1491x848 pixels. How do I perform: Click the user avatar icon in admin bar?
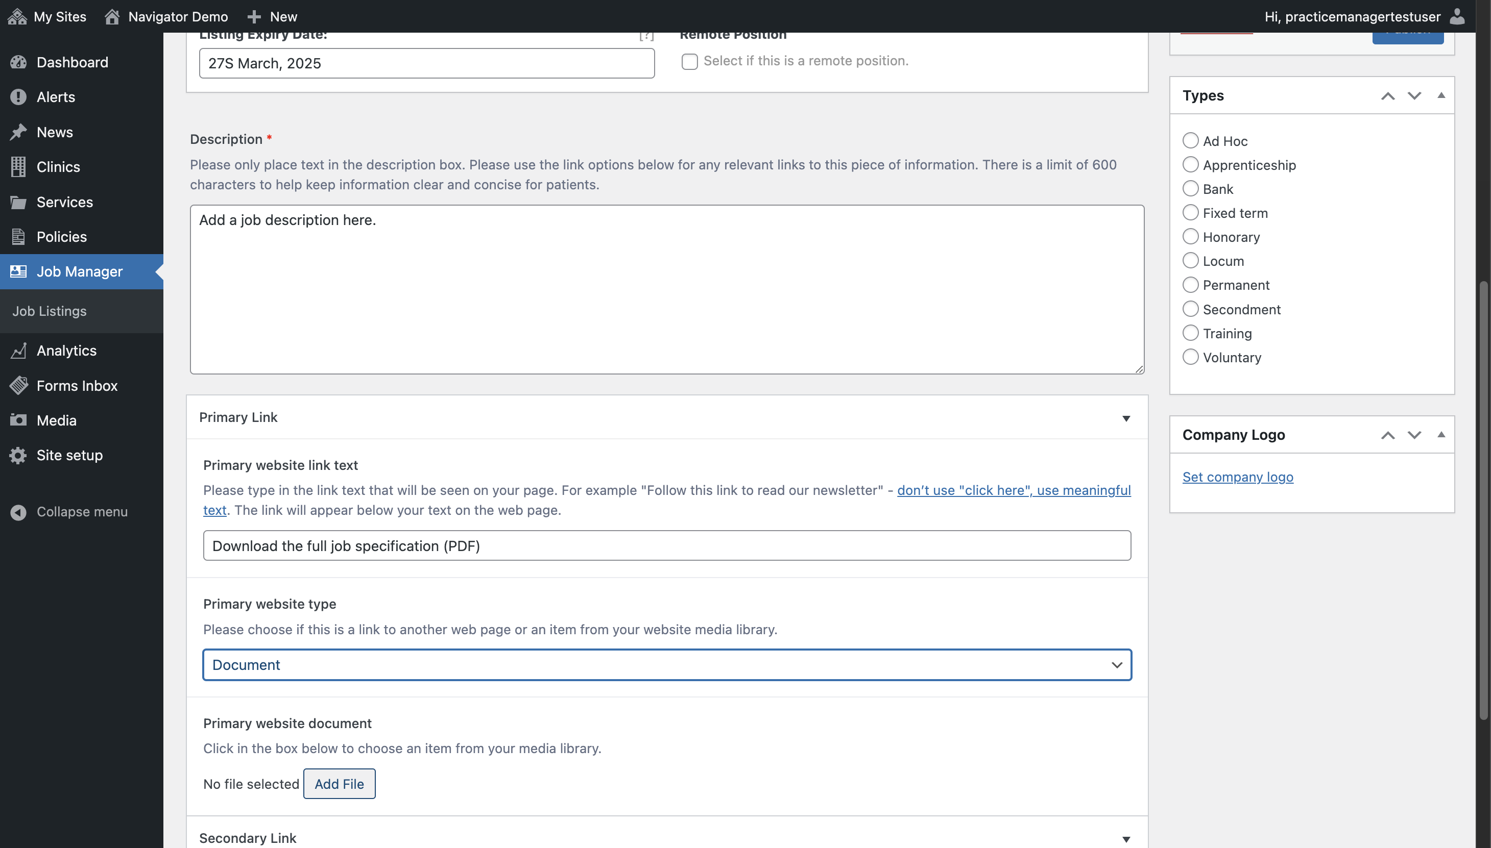point(1457,16)
